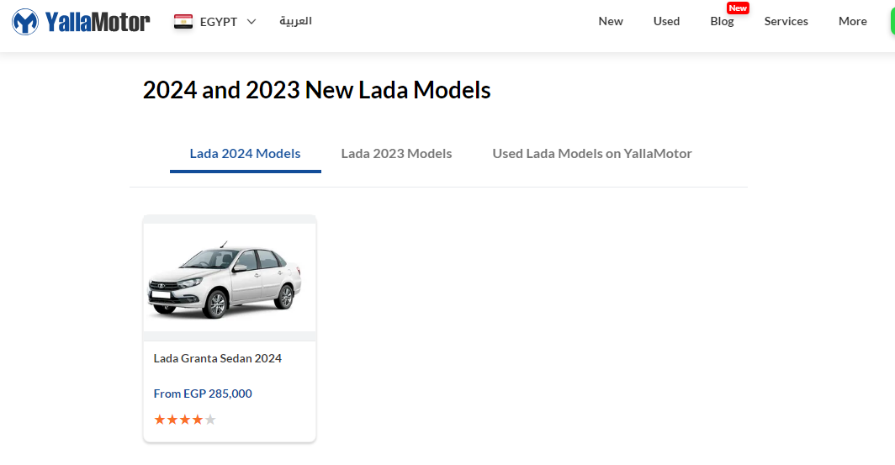
Task: Open the Blog menu item
Action: (722, 21)
